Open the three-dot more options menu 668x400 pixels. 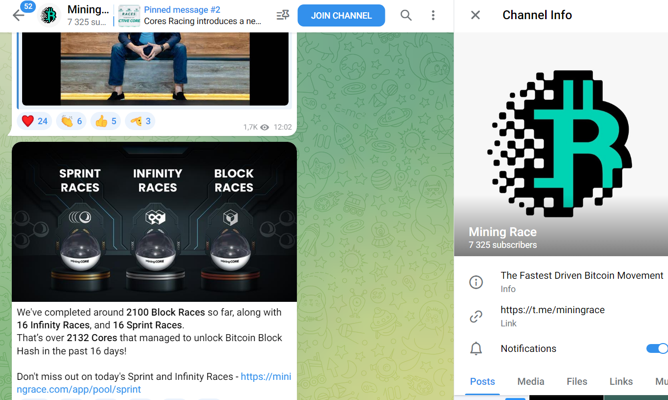433,15
